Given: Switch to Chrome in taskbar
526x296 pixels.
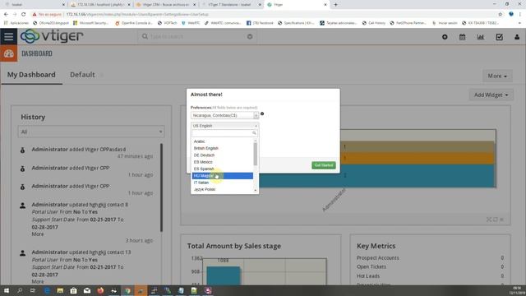Looking at the screenshot, I should (x=127, y=290).
